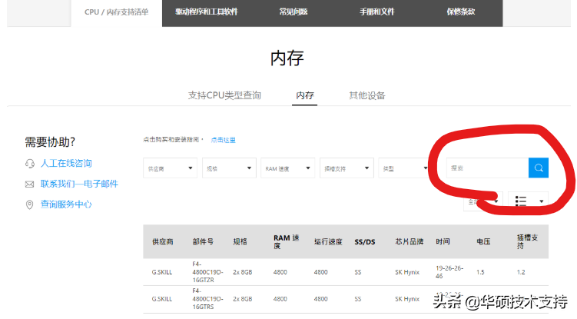Open the 类型 filter dropdown
This screenshot has height=319, width=577.
tap(406, 168)
